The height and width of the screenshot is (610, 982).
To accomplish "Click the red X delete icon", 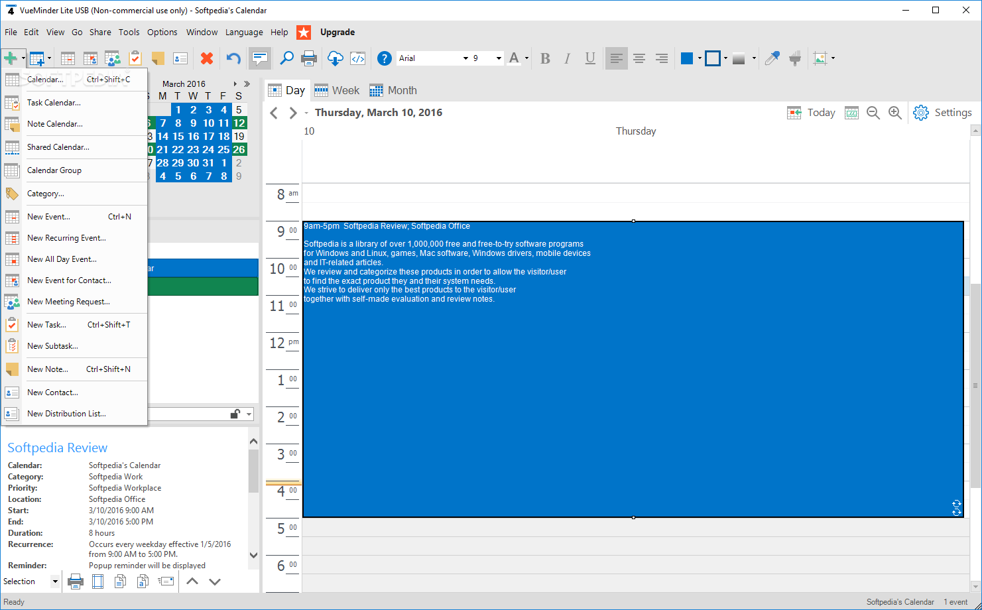I will coord(207,58).
